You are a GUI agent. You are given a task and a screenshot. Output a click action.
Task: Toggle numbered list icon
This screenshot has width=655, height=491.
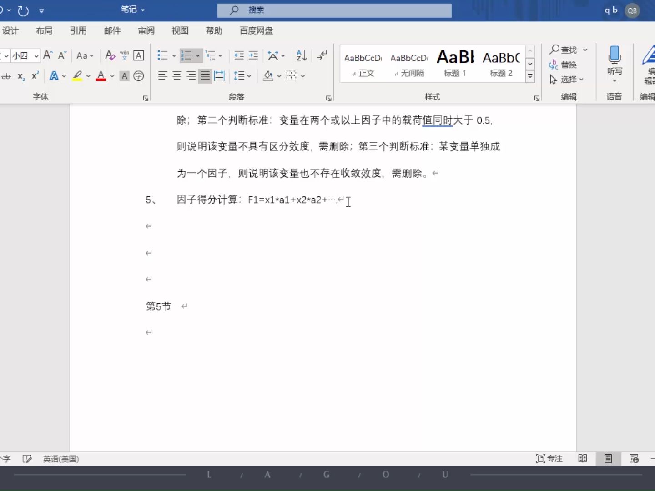click(186, 55)
